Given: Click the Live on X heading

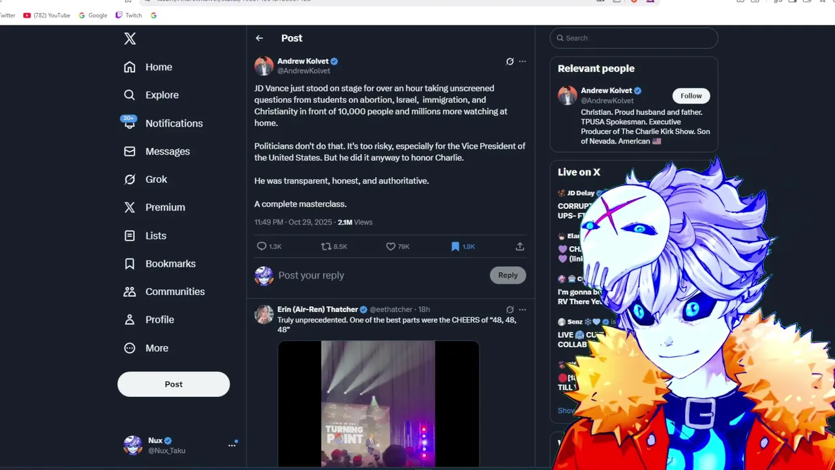Looking at the screenshot, I should 579,172.
